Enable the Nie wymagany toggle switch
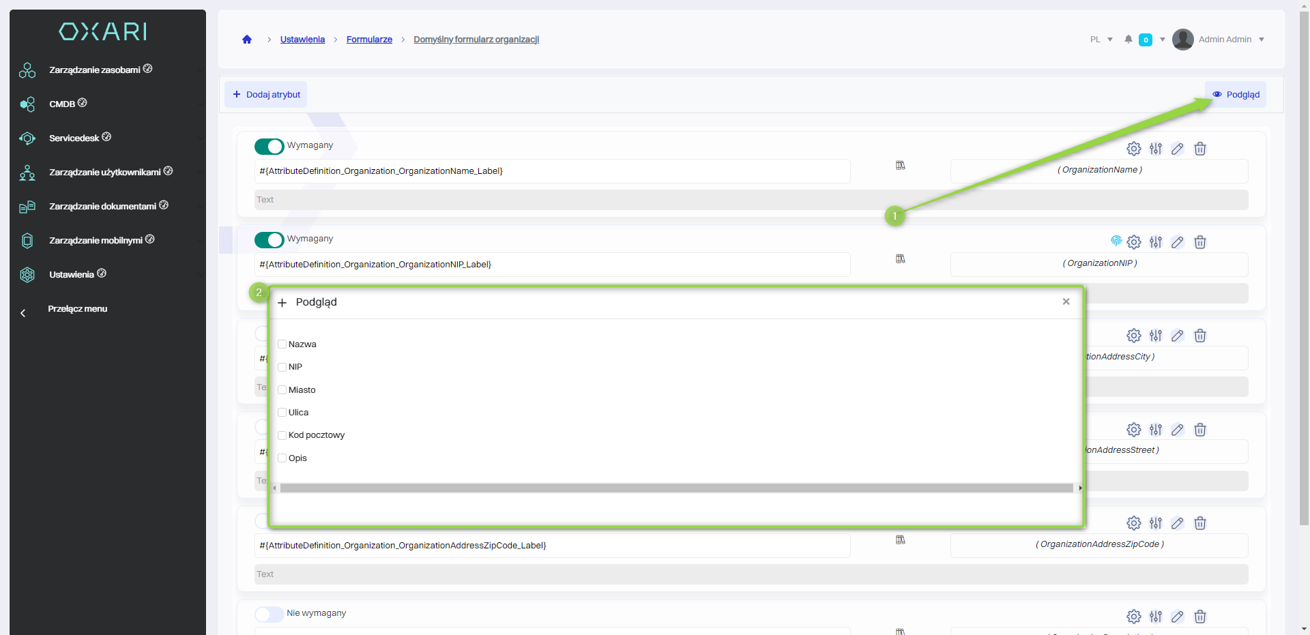The height and width of the screenshot is (635, 1310). [x=269, y=614]
